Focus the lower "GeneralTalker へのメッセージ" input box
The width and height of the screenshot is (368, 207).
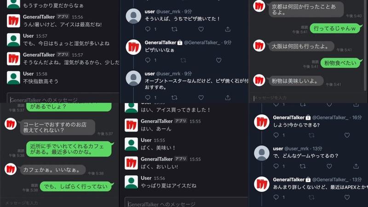186,203
